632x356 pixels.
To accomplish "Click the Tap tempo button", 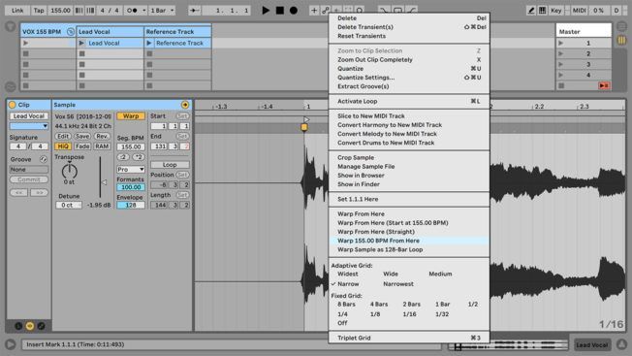I will point(39,11).
